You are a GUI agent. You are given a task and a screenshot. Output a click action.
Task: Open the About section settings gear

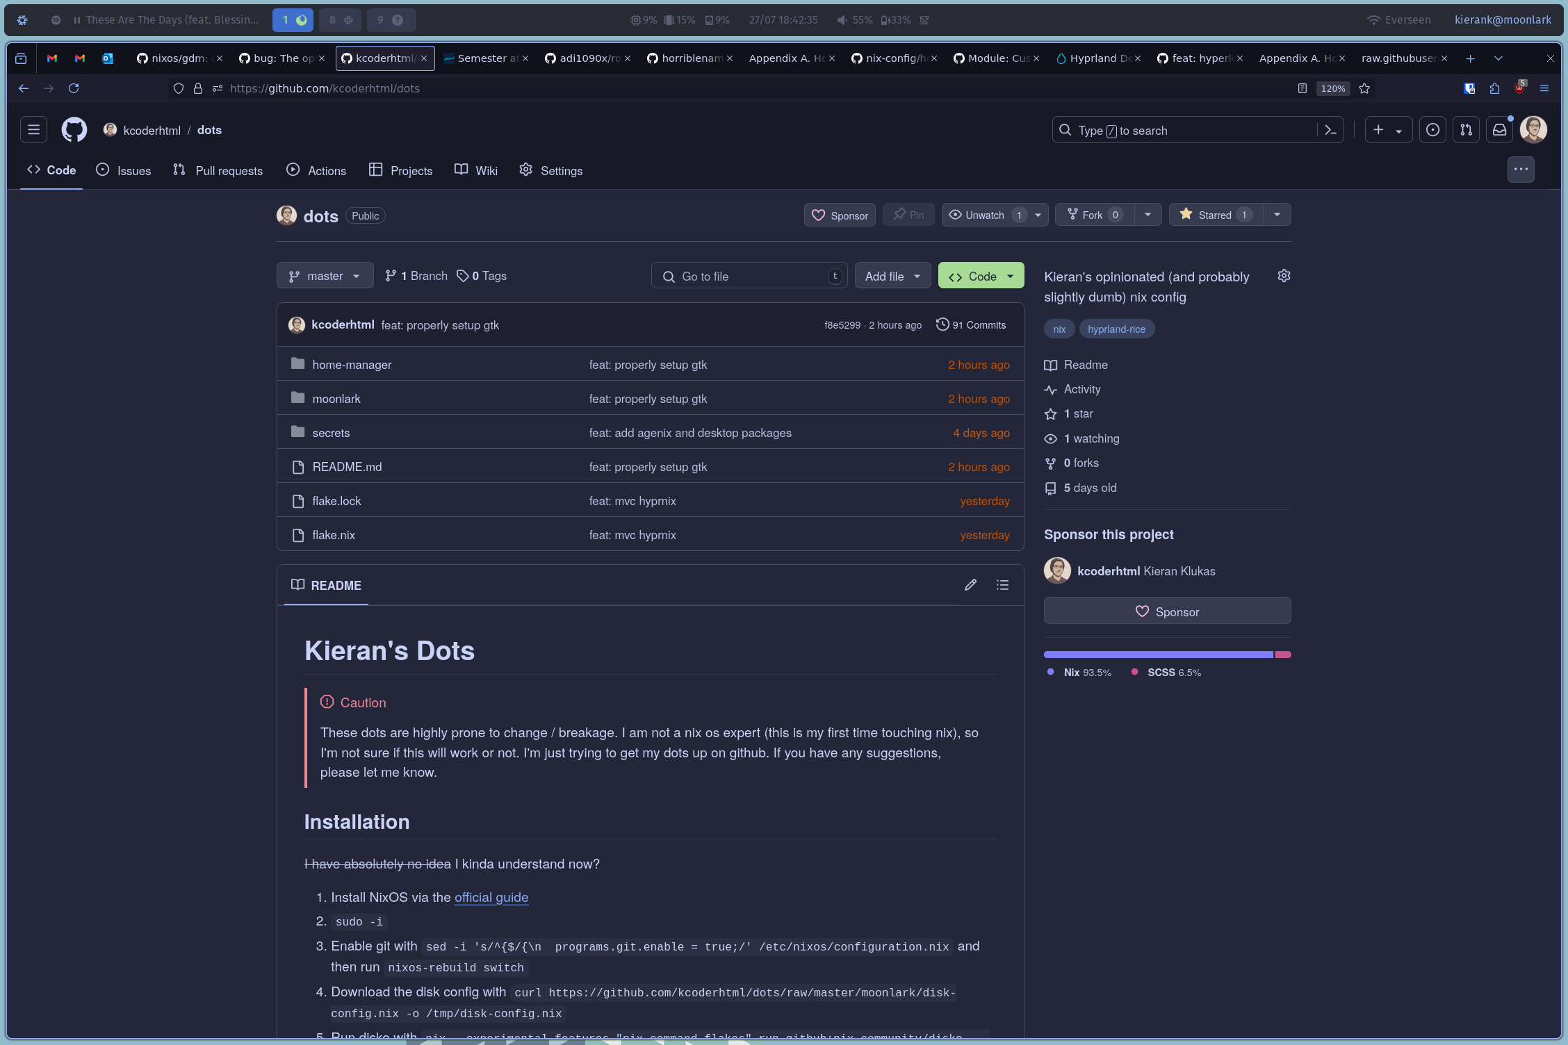pyautogui.click(x=1283, y=276)
